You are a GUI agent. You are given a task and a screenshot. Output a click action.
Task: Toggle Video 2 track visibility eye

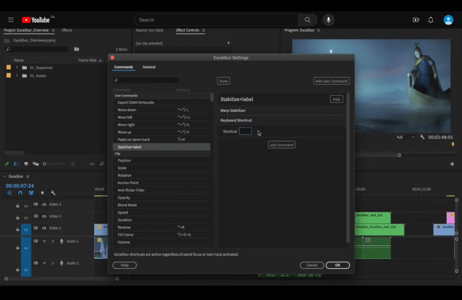(x=44, y=216)
